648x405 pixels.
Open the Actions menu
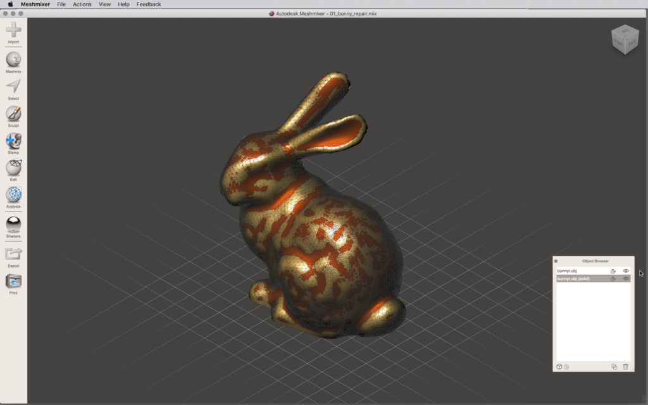pyautogui.click(x=82, y=4)
